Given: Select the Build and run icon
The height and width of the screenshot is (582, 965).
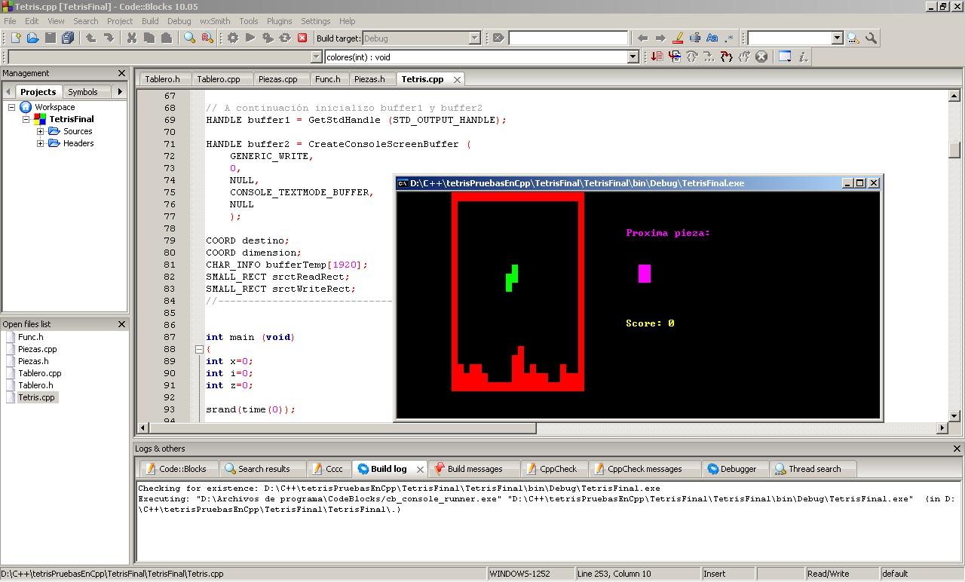Looking at the screenshot, I should [268, 38].
